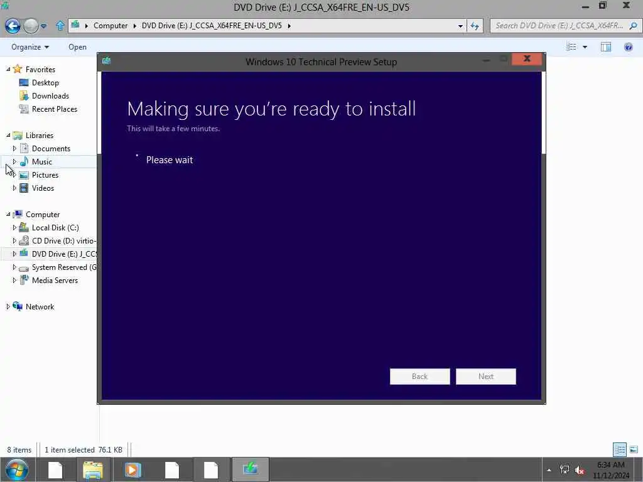Image resolution: width=643 pixels, height=482 pixels.
Task: Click the search magnifier icon
Action: (x=633, y=25)
